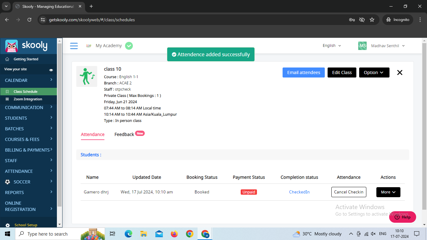Click Cancel Checkin for Gamero dhrj
Image resolution: width=427 pixels, height=240 pixels.
pos(349,192)
